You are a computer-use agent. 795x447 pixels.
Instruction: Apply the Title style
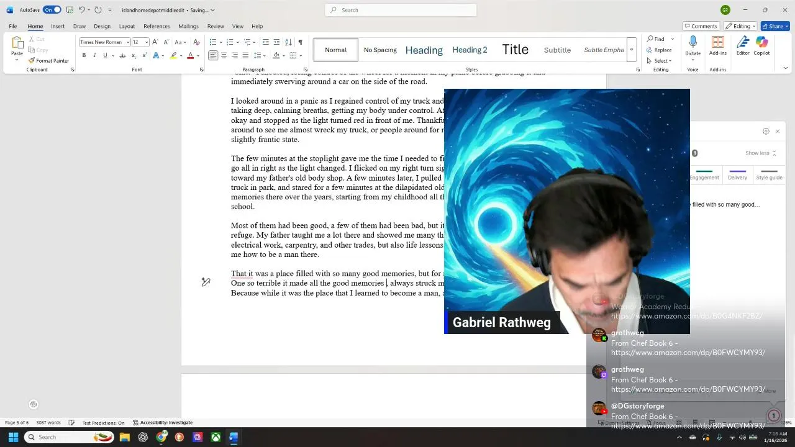click(516, 50)
